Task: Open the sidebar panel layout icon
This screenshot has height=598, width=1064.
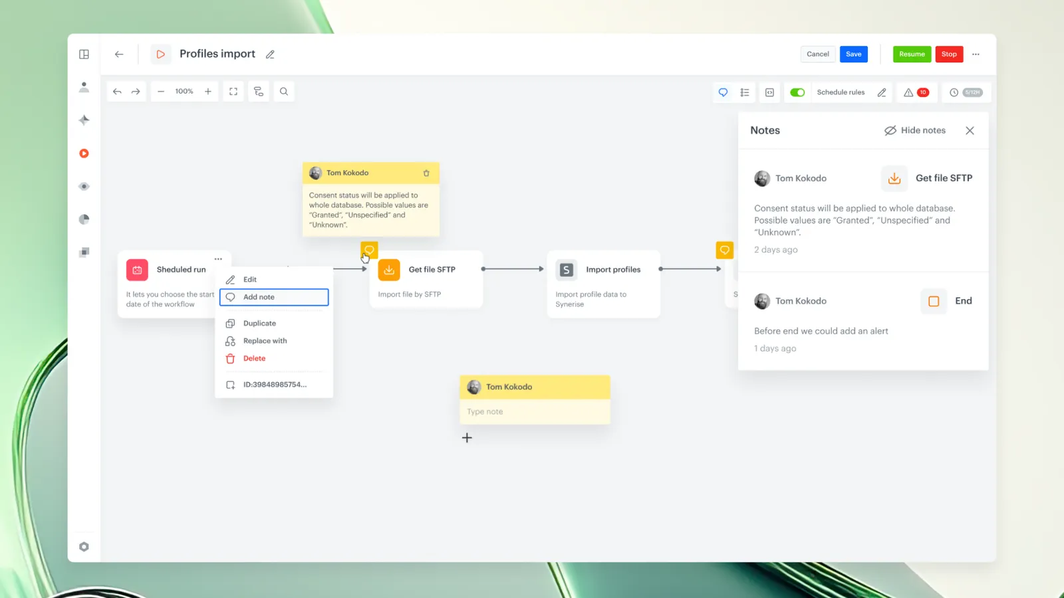Action: (x=84, y=54)
